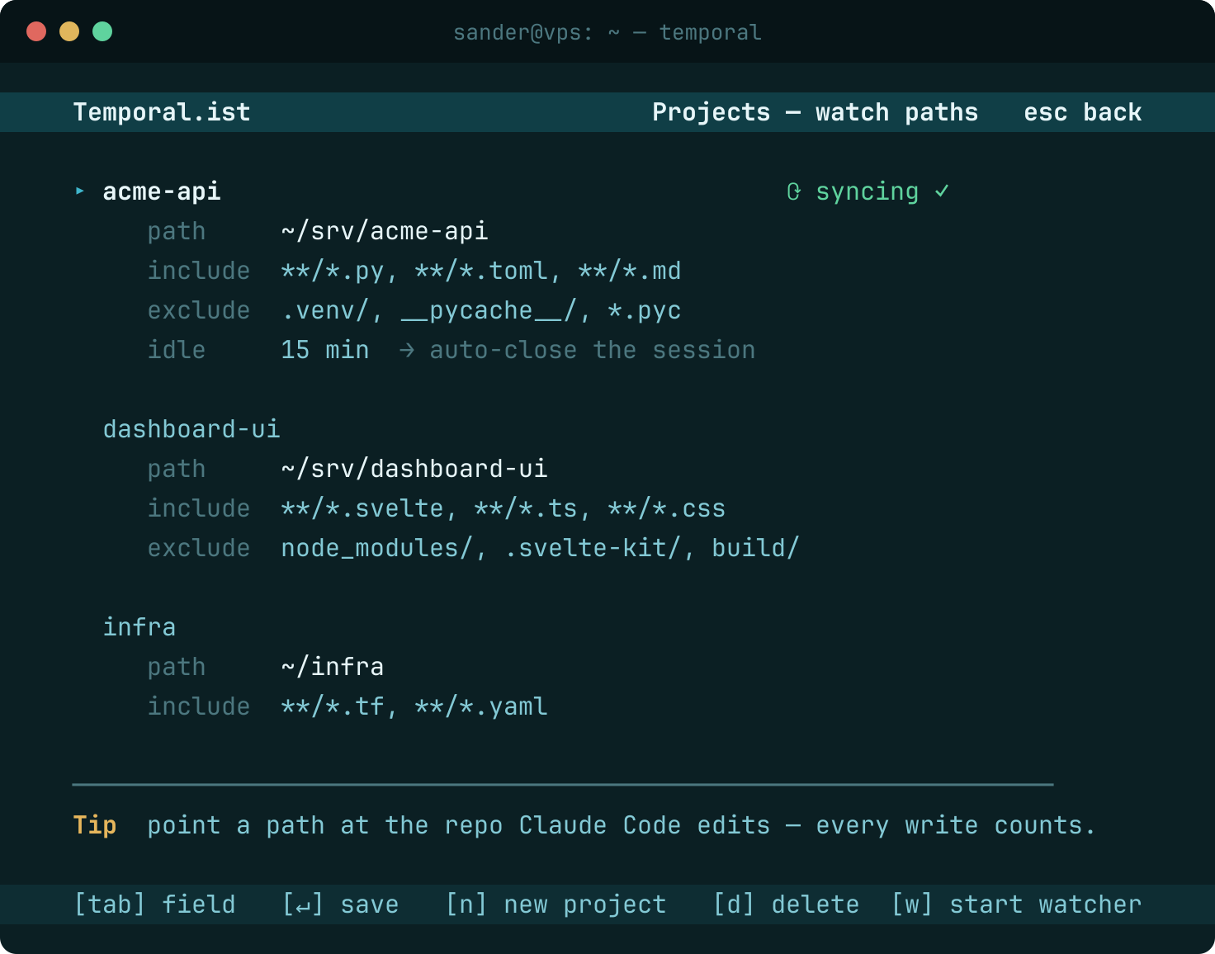Click the [n] new project shortcut

pyautogui.click(x=555, y=904)
